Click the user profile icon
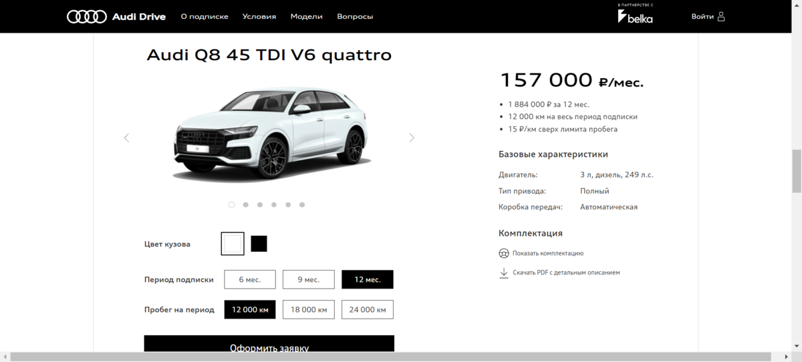The height and width of the screenshot is (362, 802). (721, 17)
